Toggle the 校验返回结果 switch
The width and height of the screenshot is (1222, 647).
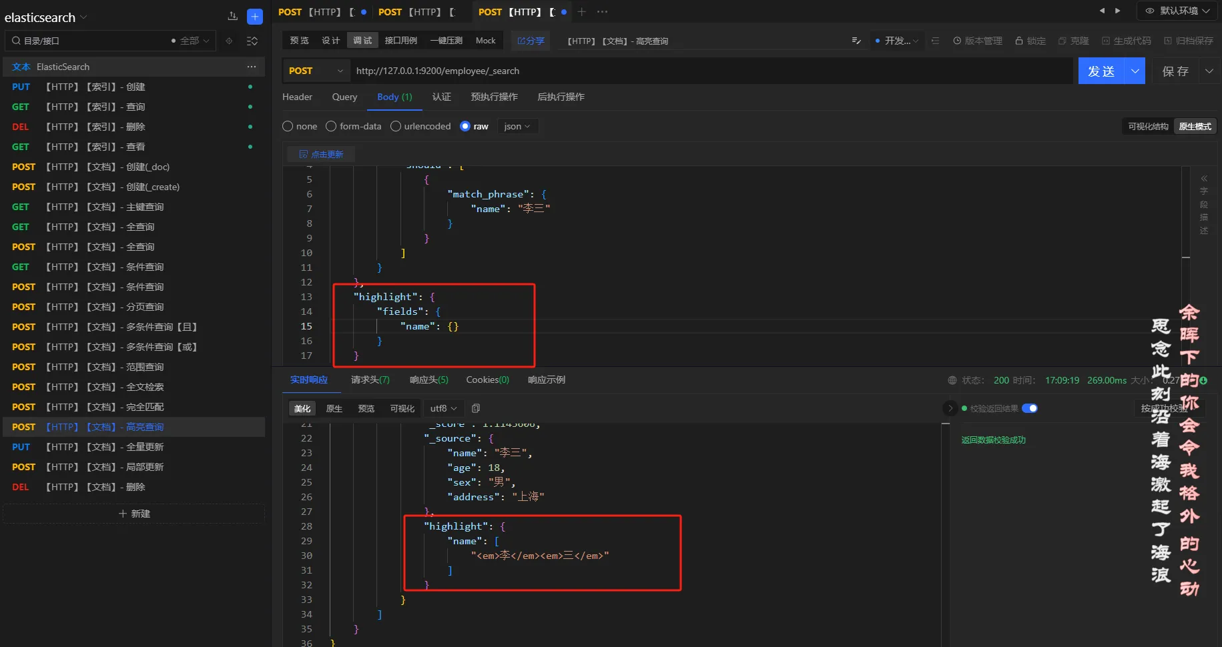coord(1029,408)
